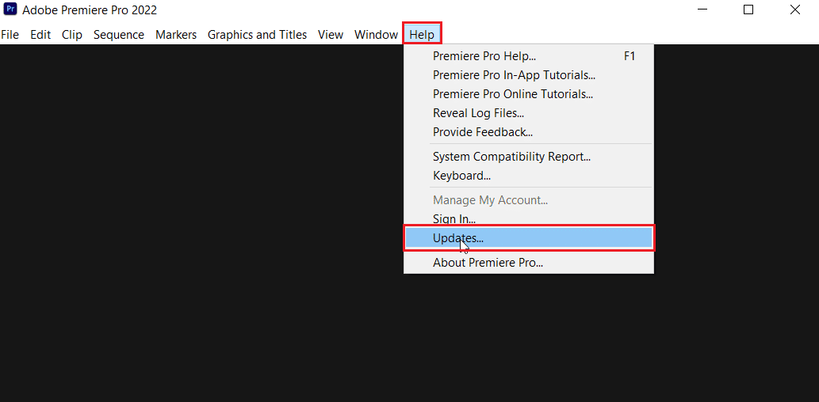Image resolution: width=819 pixels, height=402 pixels.
Task: Select Manage My Account... entry
Action: tap(529, 200)
